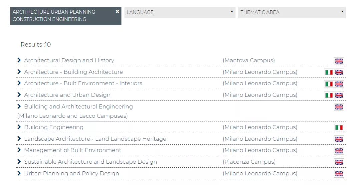Click Italian flag for Architecture and Urban Design

[x=329, y=95]
